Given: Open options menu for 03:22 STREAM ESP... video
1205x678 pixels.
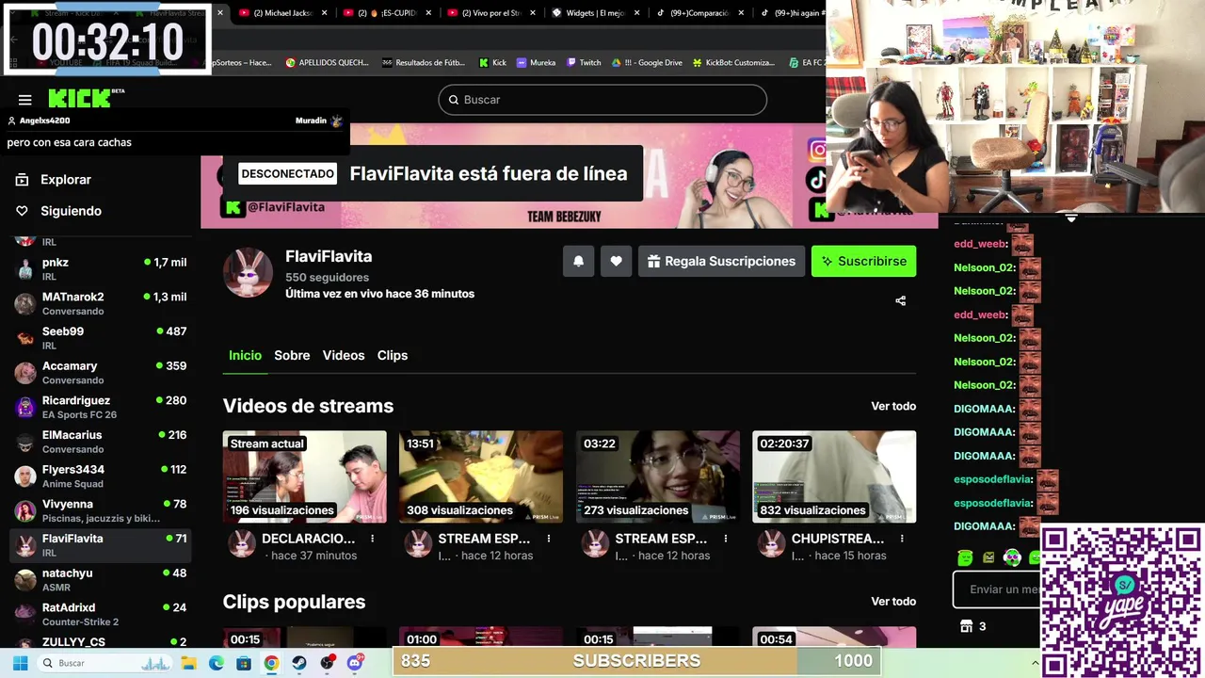Looking at the screenshot, I should point(725,539).
